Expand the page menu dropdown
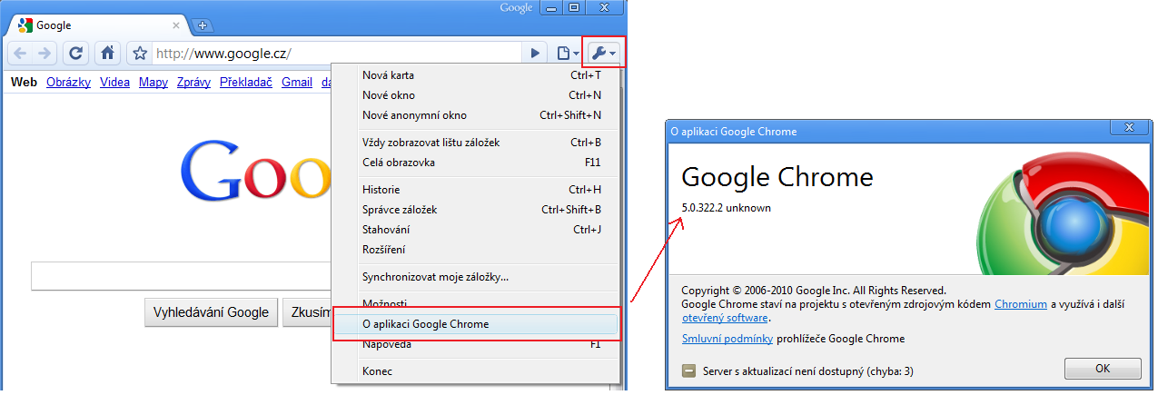The image size is (1158, 395). tap(567, 53)
